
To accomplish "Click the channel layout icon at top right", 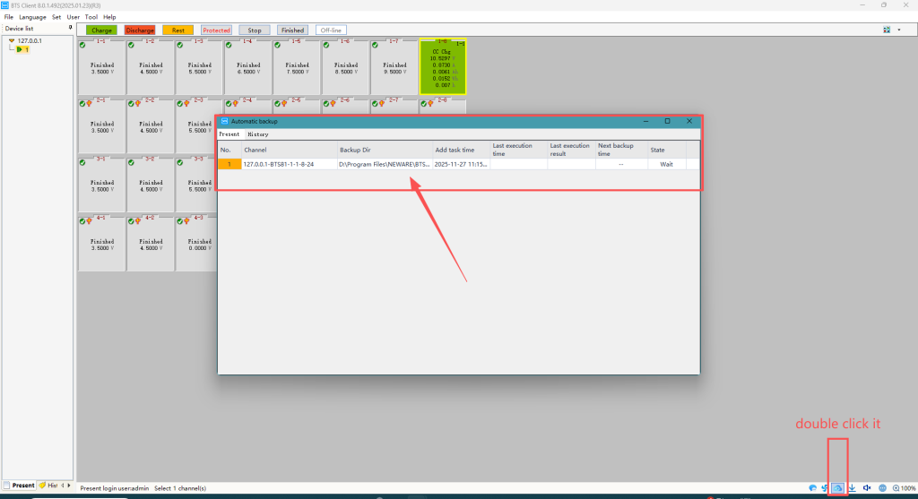I will 887,30.
